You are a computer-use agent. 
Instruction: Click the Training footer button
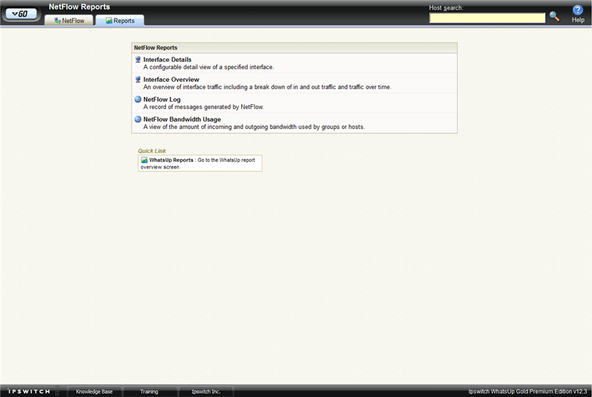149,391
